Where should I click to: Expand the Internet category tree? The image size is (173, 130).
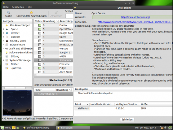pyautogui.click(x=3, y=33)
